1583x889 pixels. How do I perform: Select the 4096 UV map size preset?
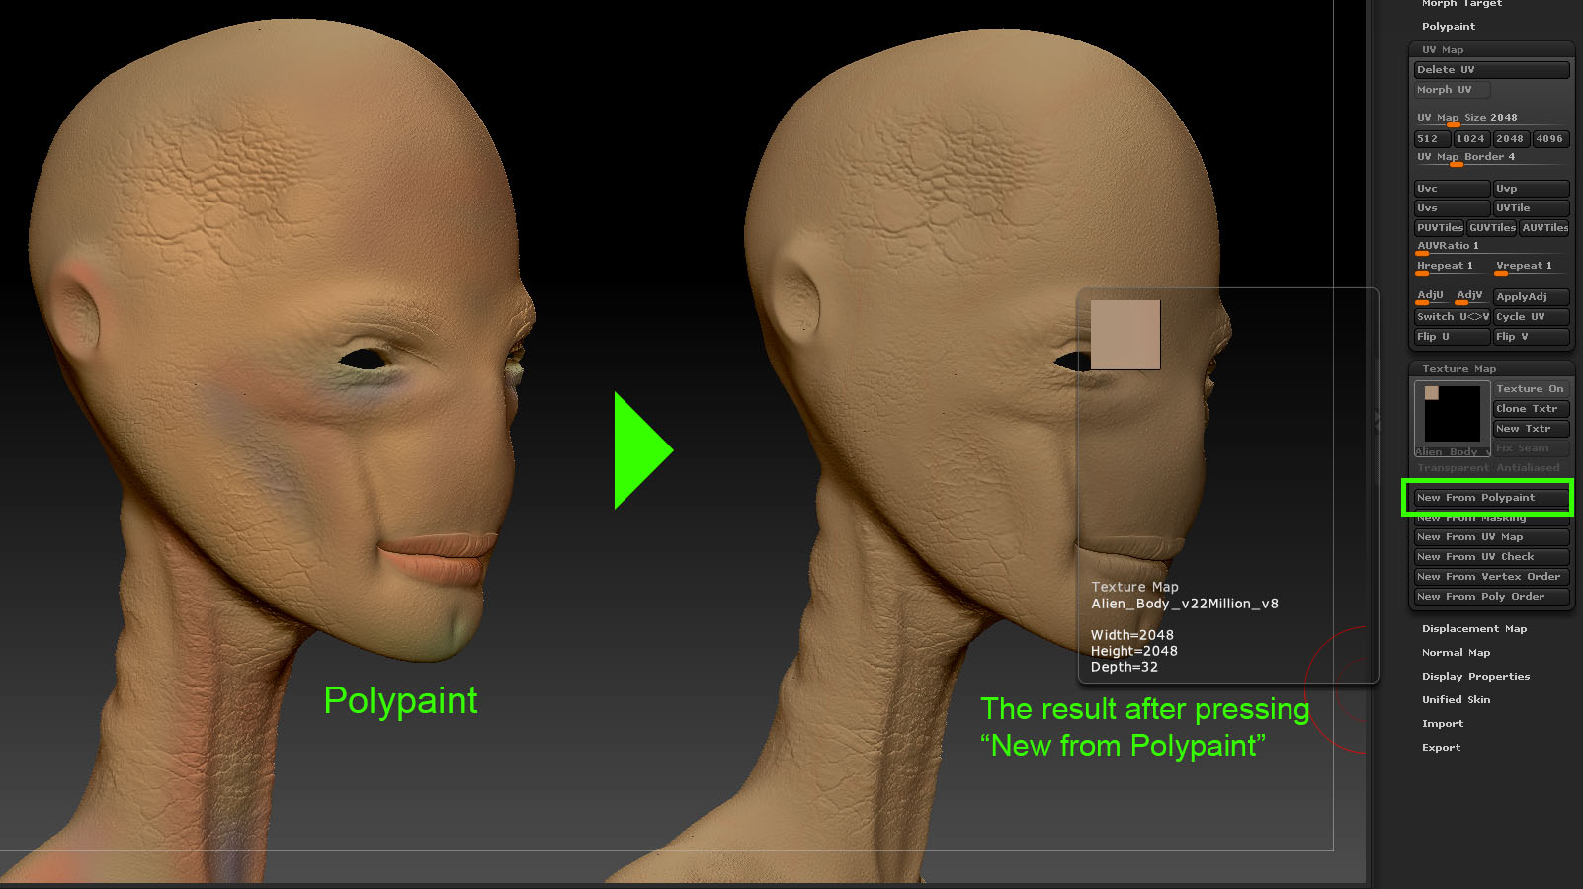1549,138
